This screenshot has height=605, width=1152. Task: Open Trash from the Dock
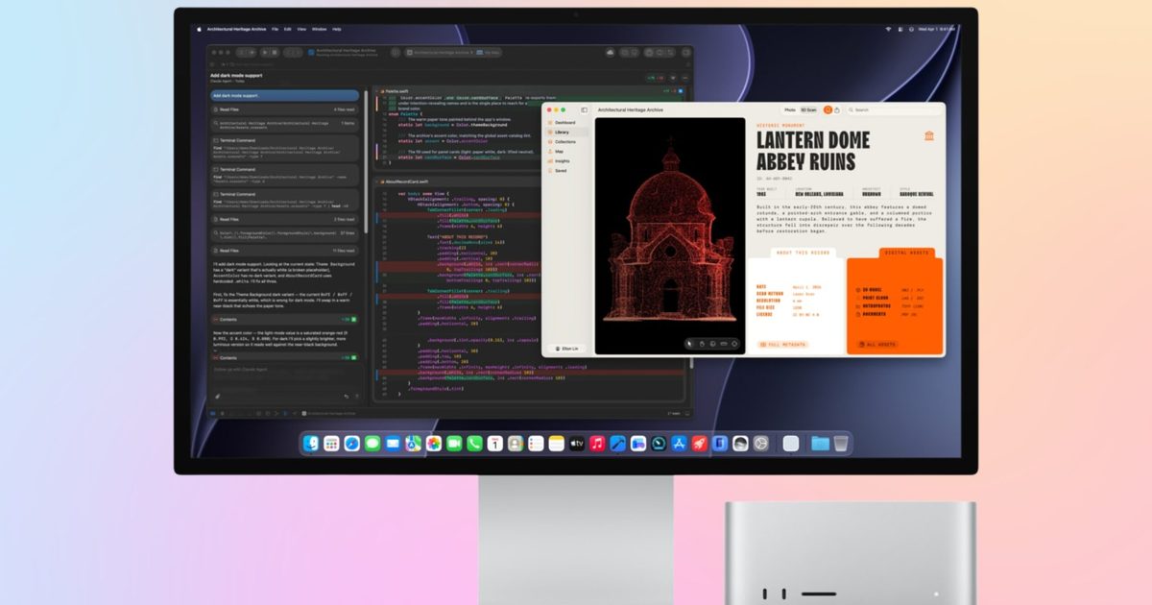841,444
